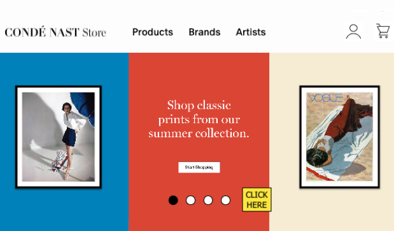Click the VOGUE masthead on the cover

(325, 98)
